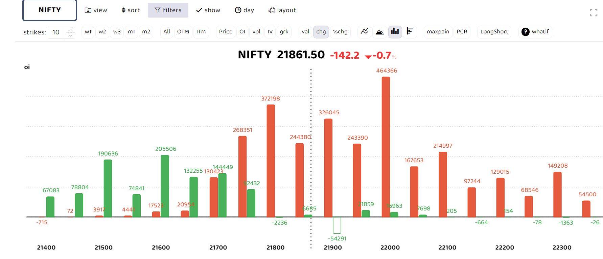Viewport: 603px width, 259px height.
Task: Switch metric to OI
Action: pos(242,32)
